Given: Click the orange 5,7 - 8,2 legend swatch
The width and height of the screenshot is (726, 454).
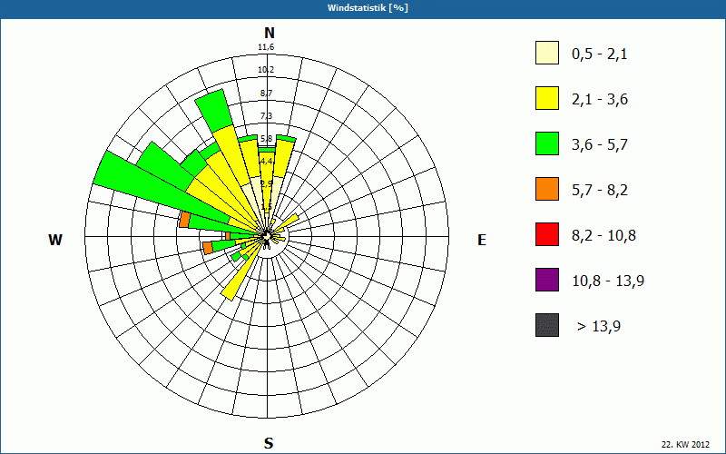Looking at the screenshot, I should tap(547, 189).
